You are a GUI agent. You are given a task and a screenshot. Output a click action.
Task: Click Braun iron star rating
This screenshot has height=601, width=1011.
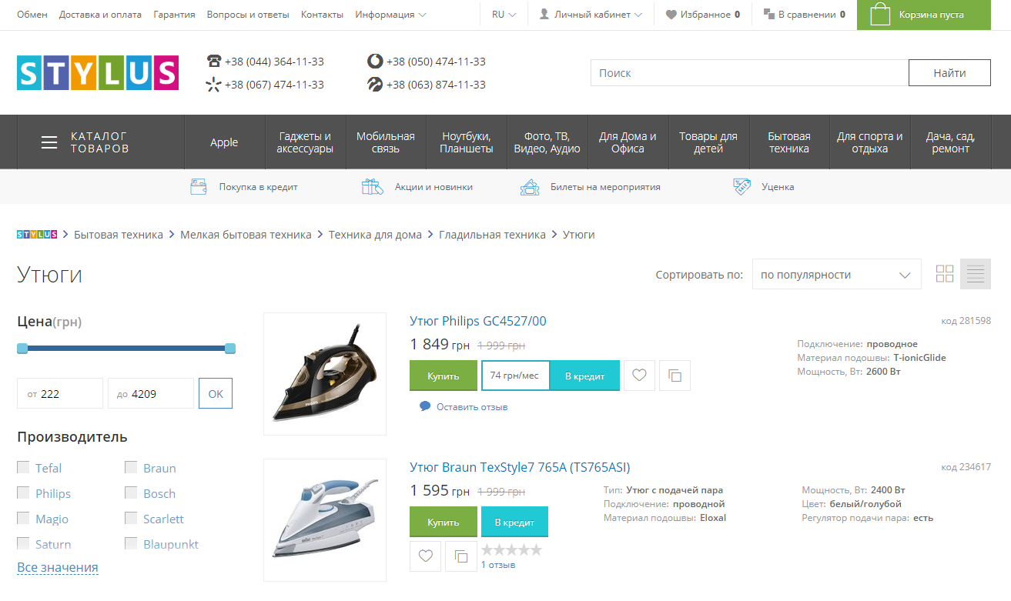512,550
